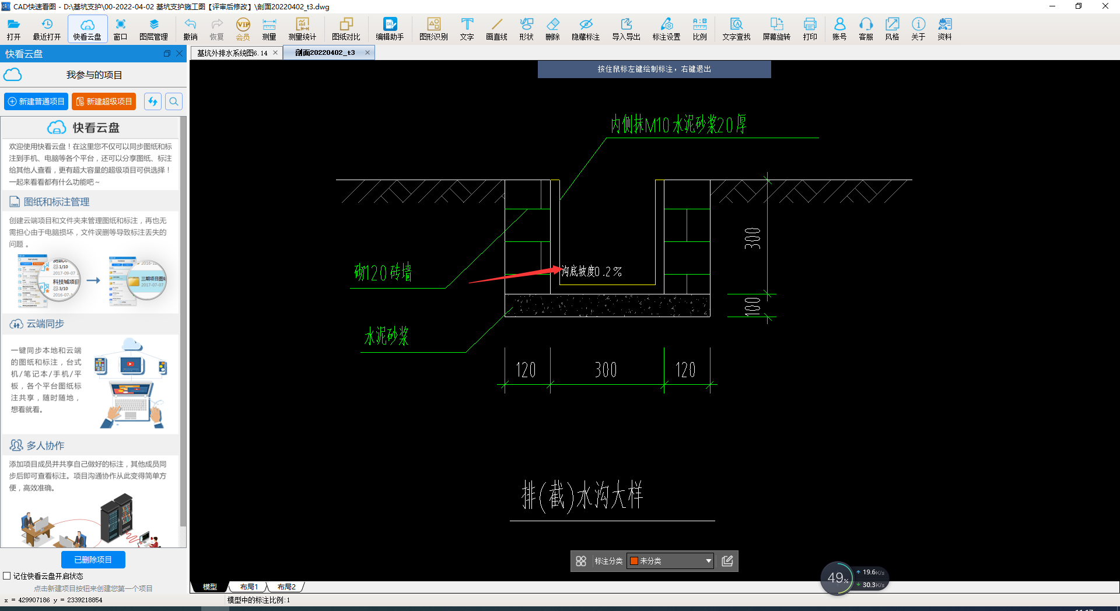Click the edit annotation category icon
This screenshot has width=1120, height=611.
click(x=727, y=561)
